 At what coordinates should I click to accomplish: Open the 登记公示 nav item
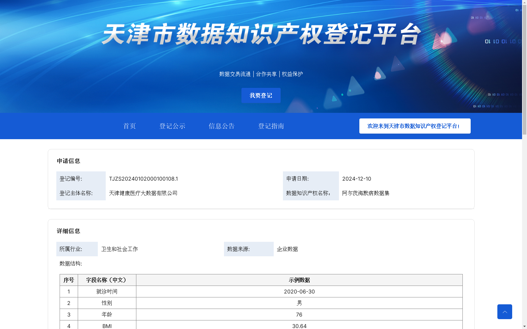point(172,126)
